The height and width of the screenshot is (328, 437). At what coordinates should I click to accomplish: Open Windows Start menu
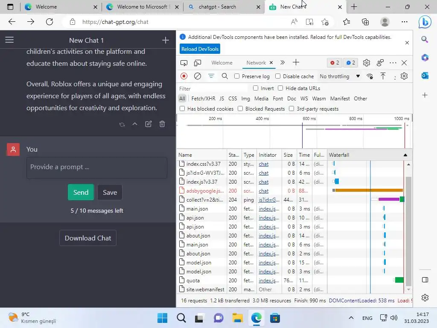click(163, 318)
